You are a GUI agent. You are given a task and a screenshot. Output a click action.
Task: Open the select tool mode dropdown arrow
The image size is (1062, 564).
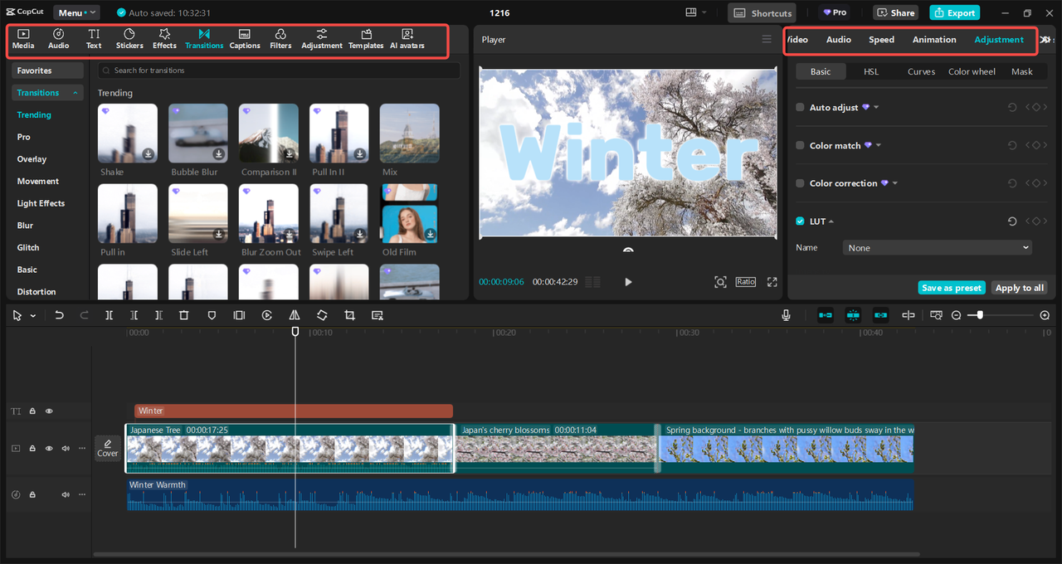[33, 316]
